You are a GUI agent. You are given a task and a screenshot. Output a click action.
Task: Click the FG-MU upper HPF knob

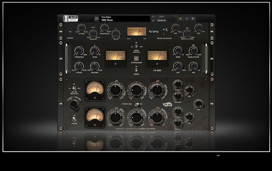[x=189, y=90]
